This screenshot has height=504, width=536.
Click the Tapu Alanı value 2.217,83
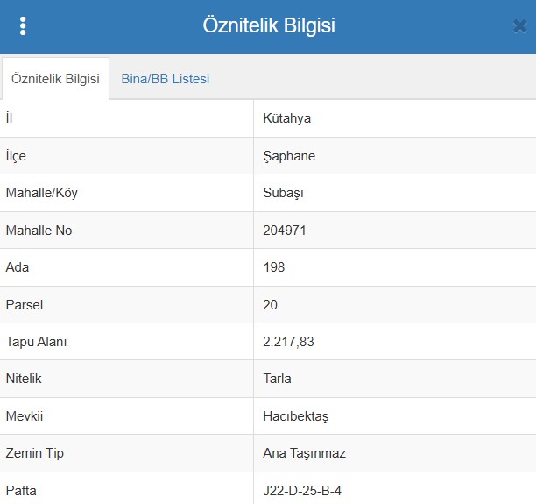pos(288,342)
